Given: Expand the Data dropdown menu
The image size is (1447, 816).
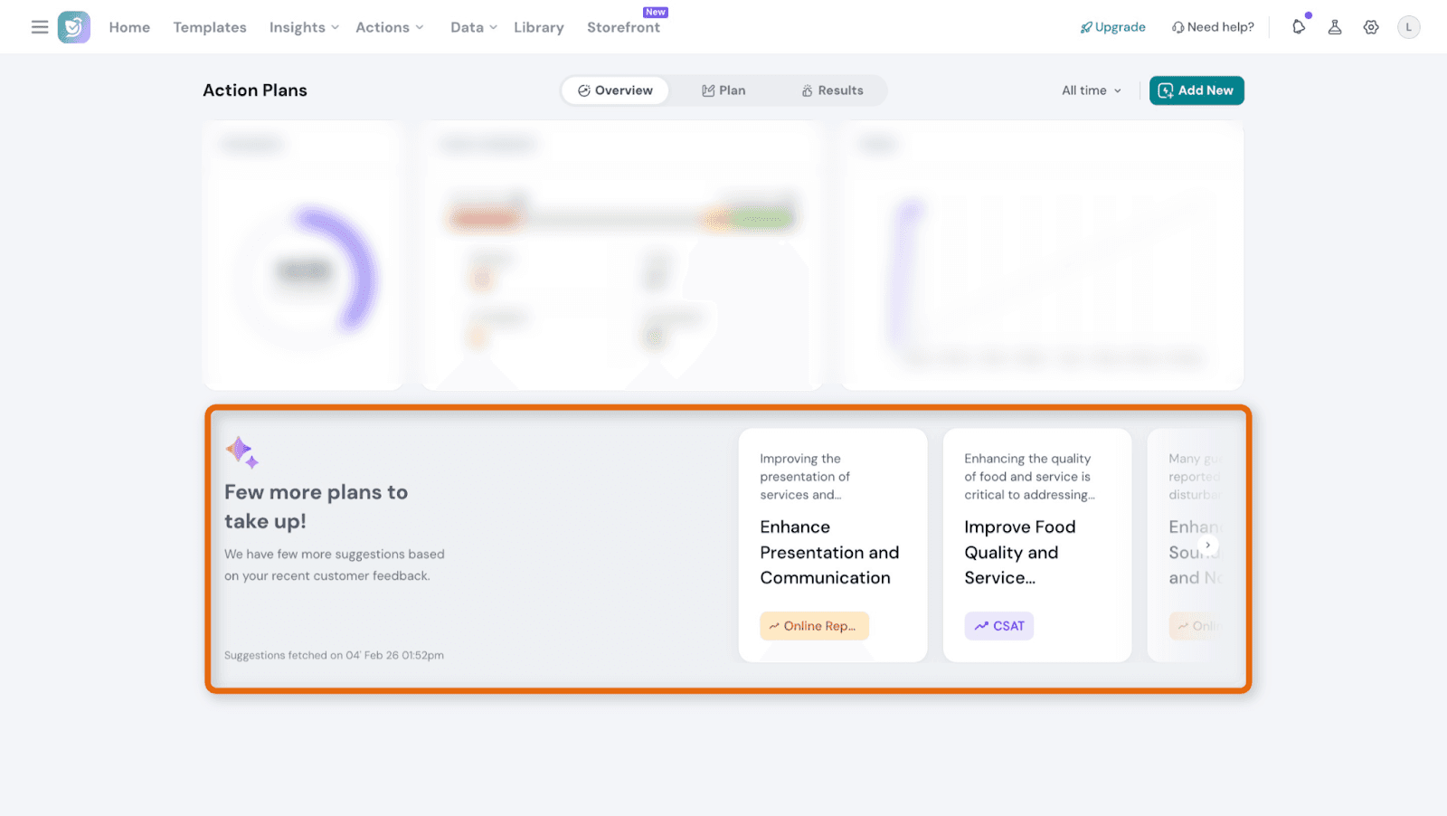Looking at the screenshot, I should (474, 27).
